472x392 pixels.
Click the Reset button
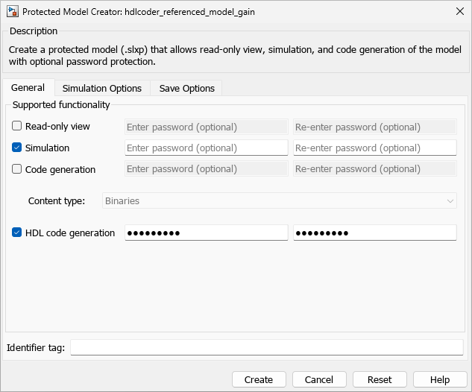[380, 379]
